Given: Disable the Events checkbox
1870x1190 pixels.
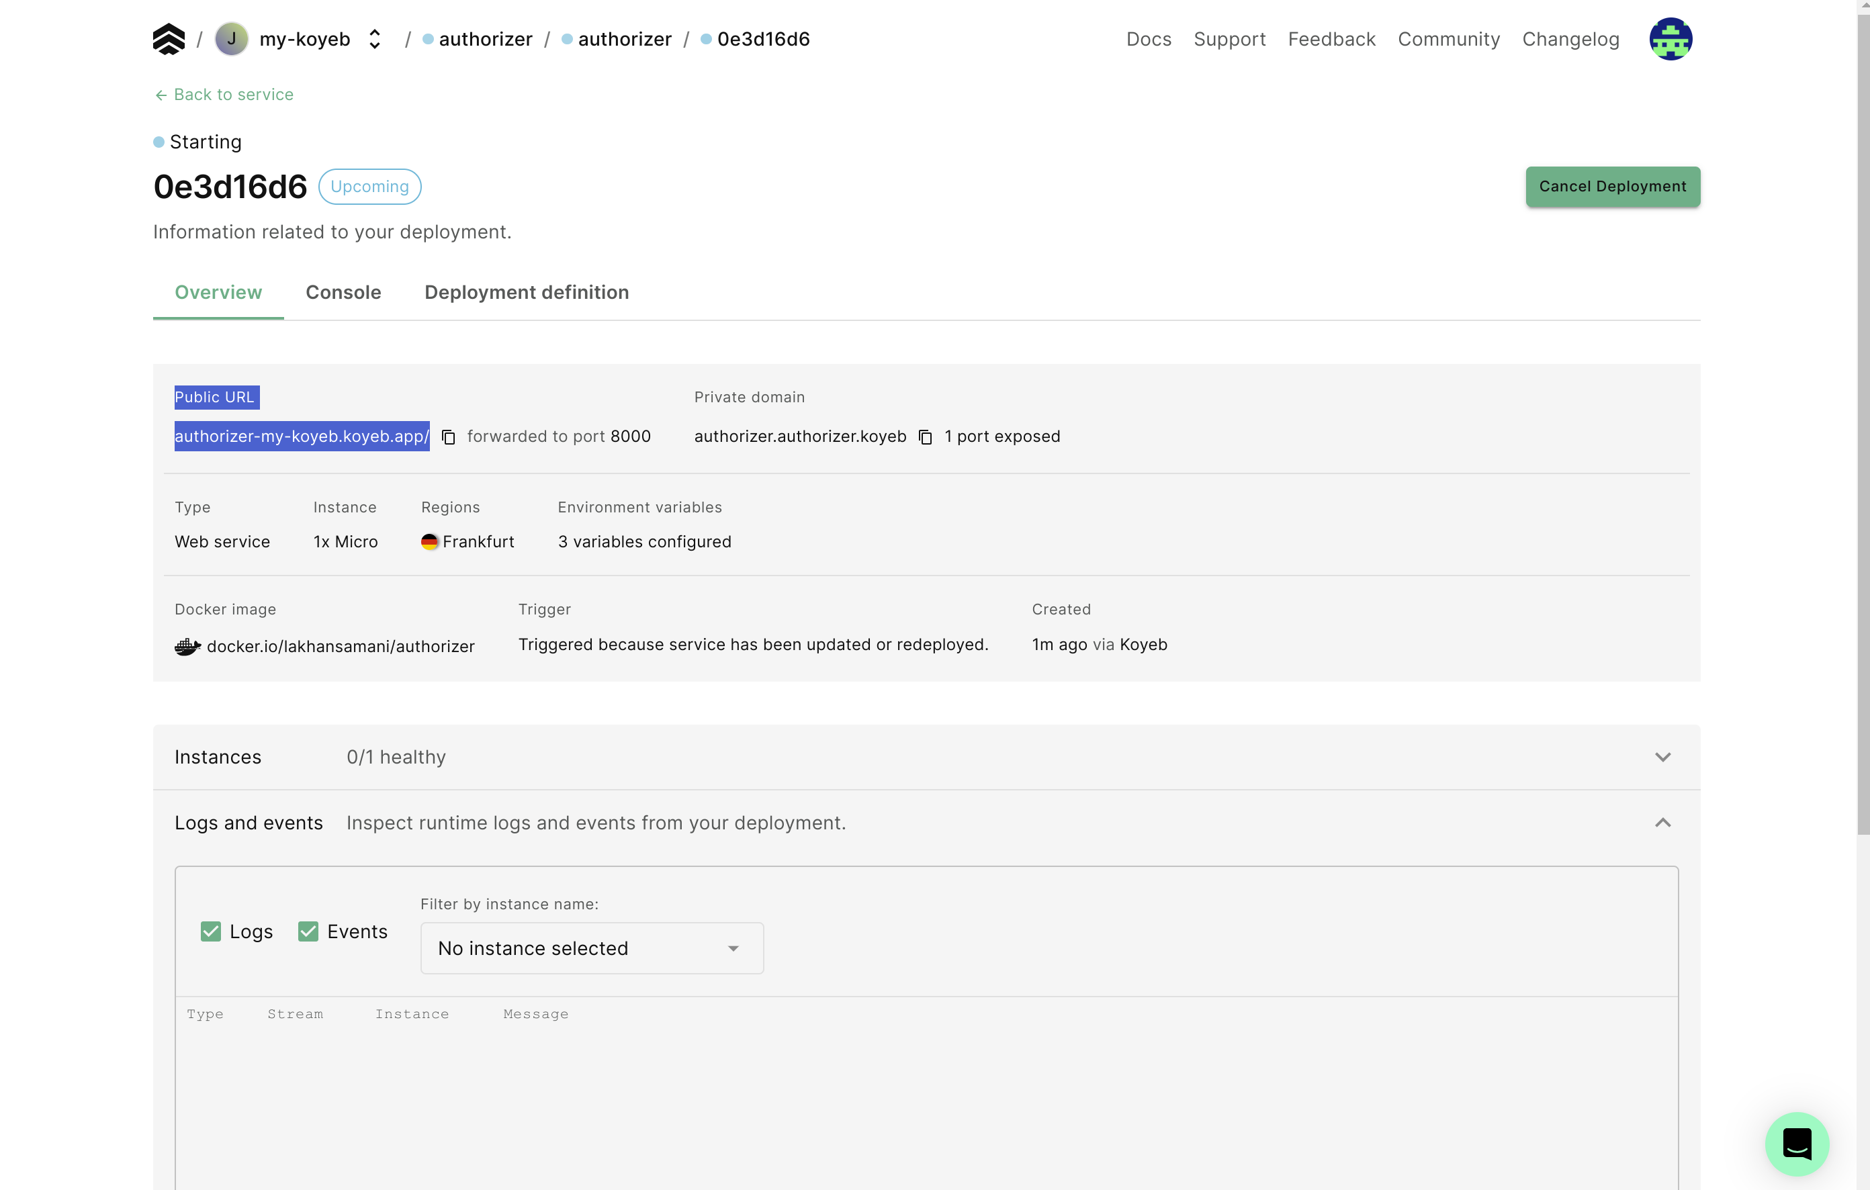Looking at the screenshot, I should point(307,931).
